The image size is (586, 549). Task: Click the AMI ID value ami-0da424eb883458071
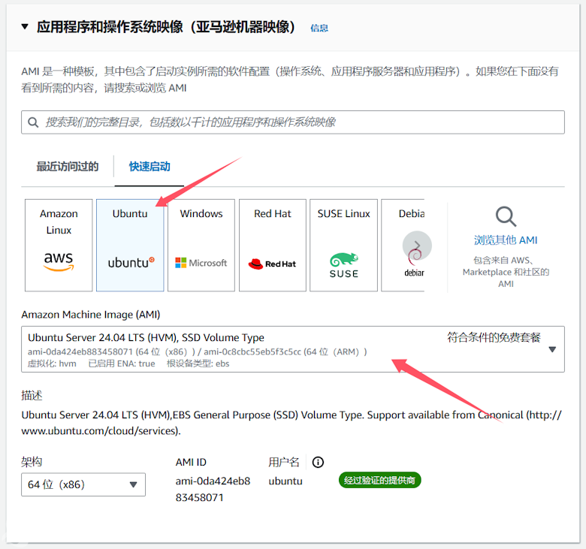(213, 489)
